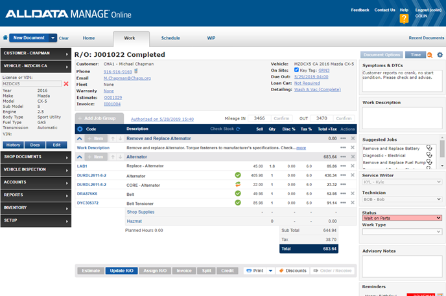Click the home icon beside New Document
This screenshot has width=446, height=296.
[x=6, y=38]
